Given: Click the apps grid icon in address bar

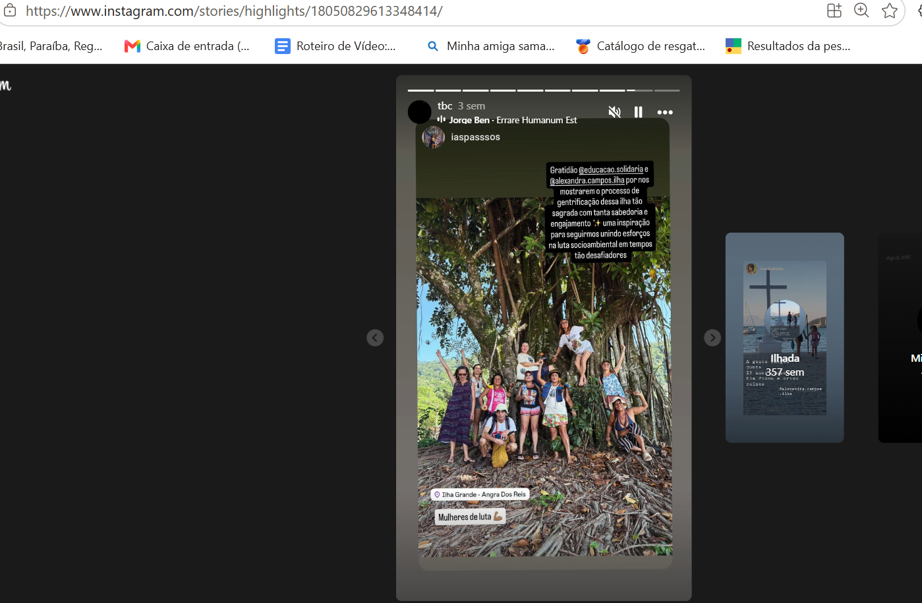Looking at the screenshot, I should point(834,11).
